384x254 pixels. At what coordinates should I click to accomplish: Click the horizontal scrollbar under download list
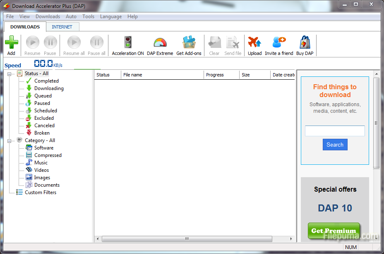click(187, 239)
